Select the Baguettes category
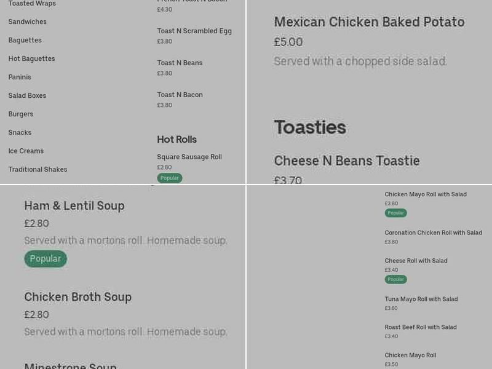The height and width of the screenshot is (369, 492). [25, 40]
